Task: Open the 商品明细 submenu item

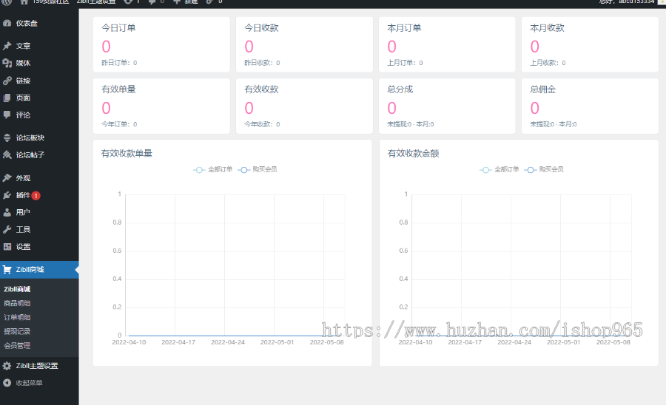Action: [17, 303]
